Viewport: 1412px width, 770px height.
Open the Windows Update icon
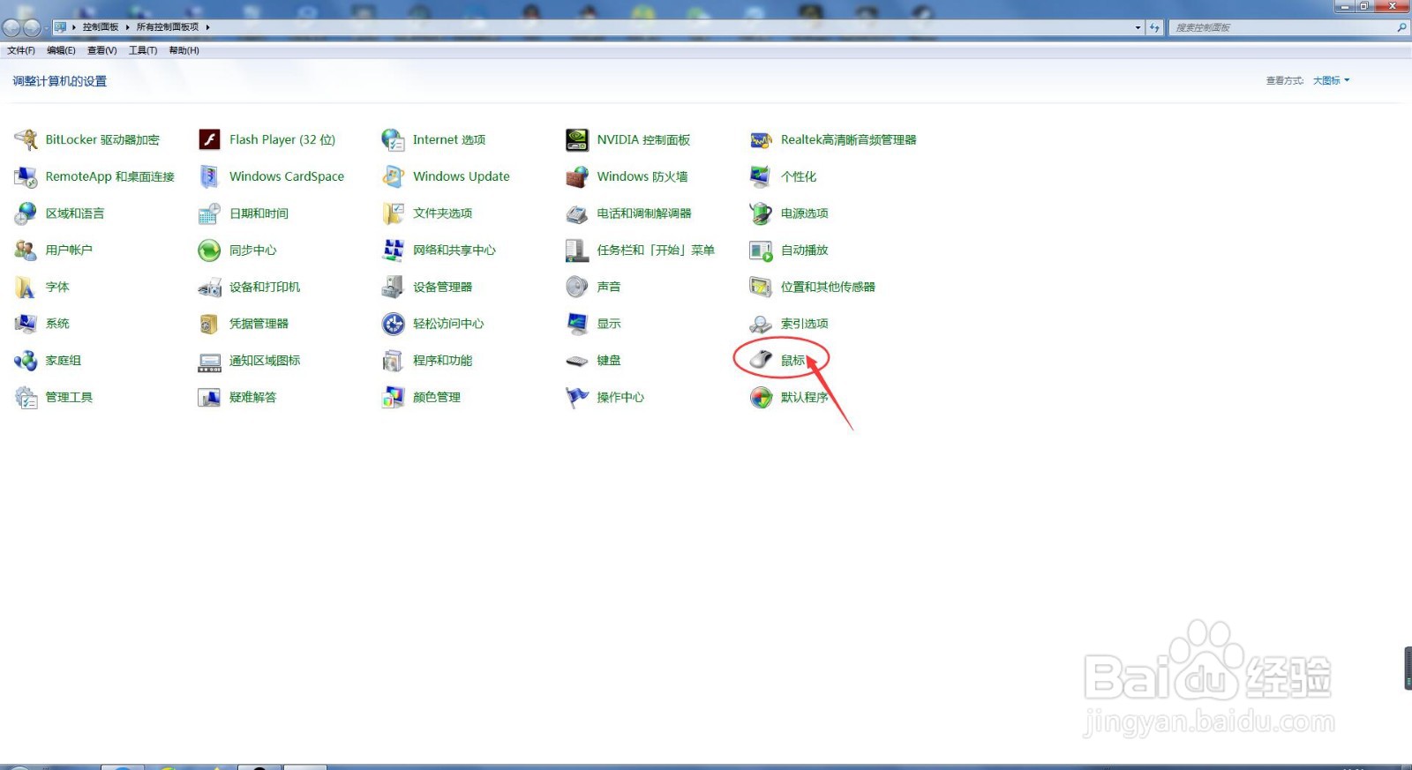[x=393, y=176]
